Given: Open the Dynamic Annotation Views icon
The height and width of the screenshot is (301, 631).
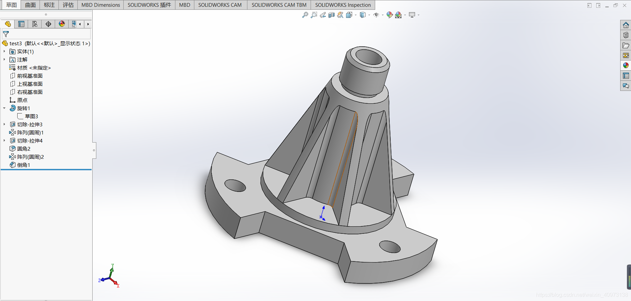Looking at the screenshot, I should click(340, 15).
